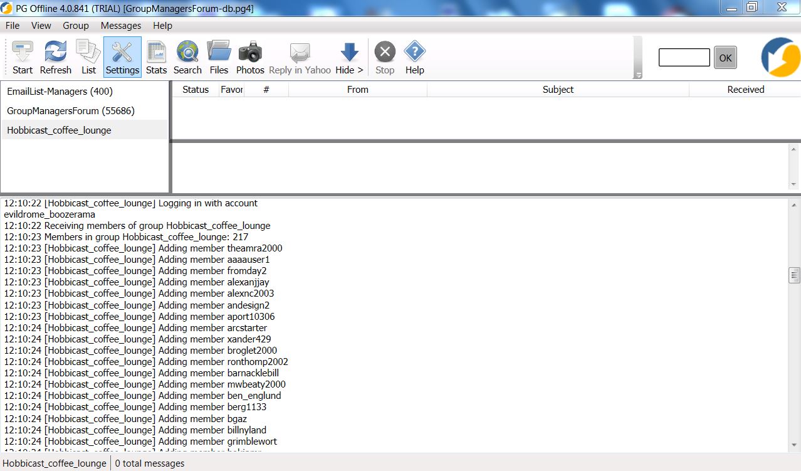Screen dimensions: 801x471
Task: Click status bar text '0 total messages'
Action: point(150,463)
